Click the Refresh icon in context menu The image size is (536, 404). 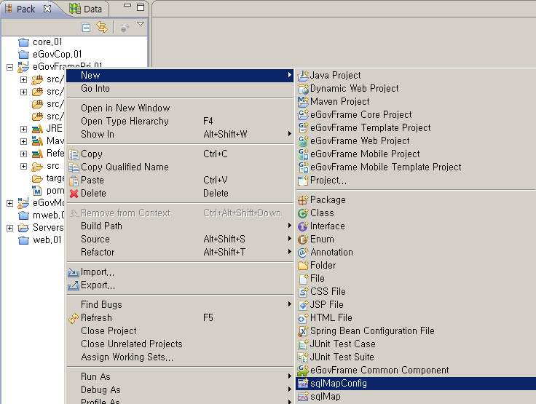click(73, 318)
